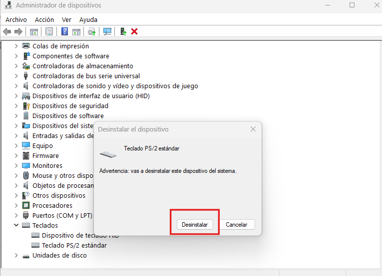Expand Colas de impresión node
This screenshot has width=382, height=276.
[x=16, y=46]
